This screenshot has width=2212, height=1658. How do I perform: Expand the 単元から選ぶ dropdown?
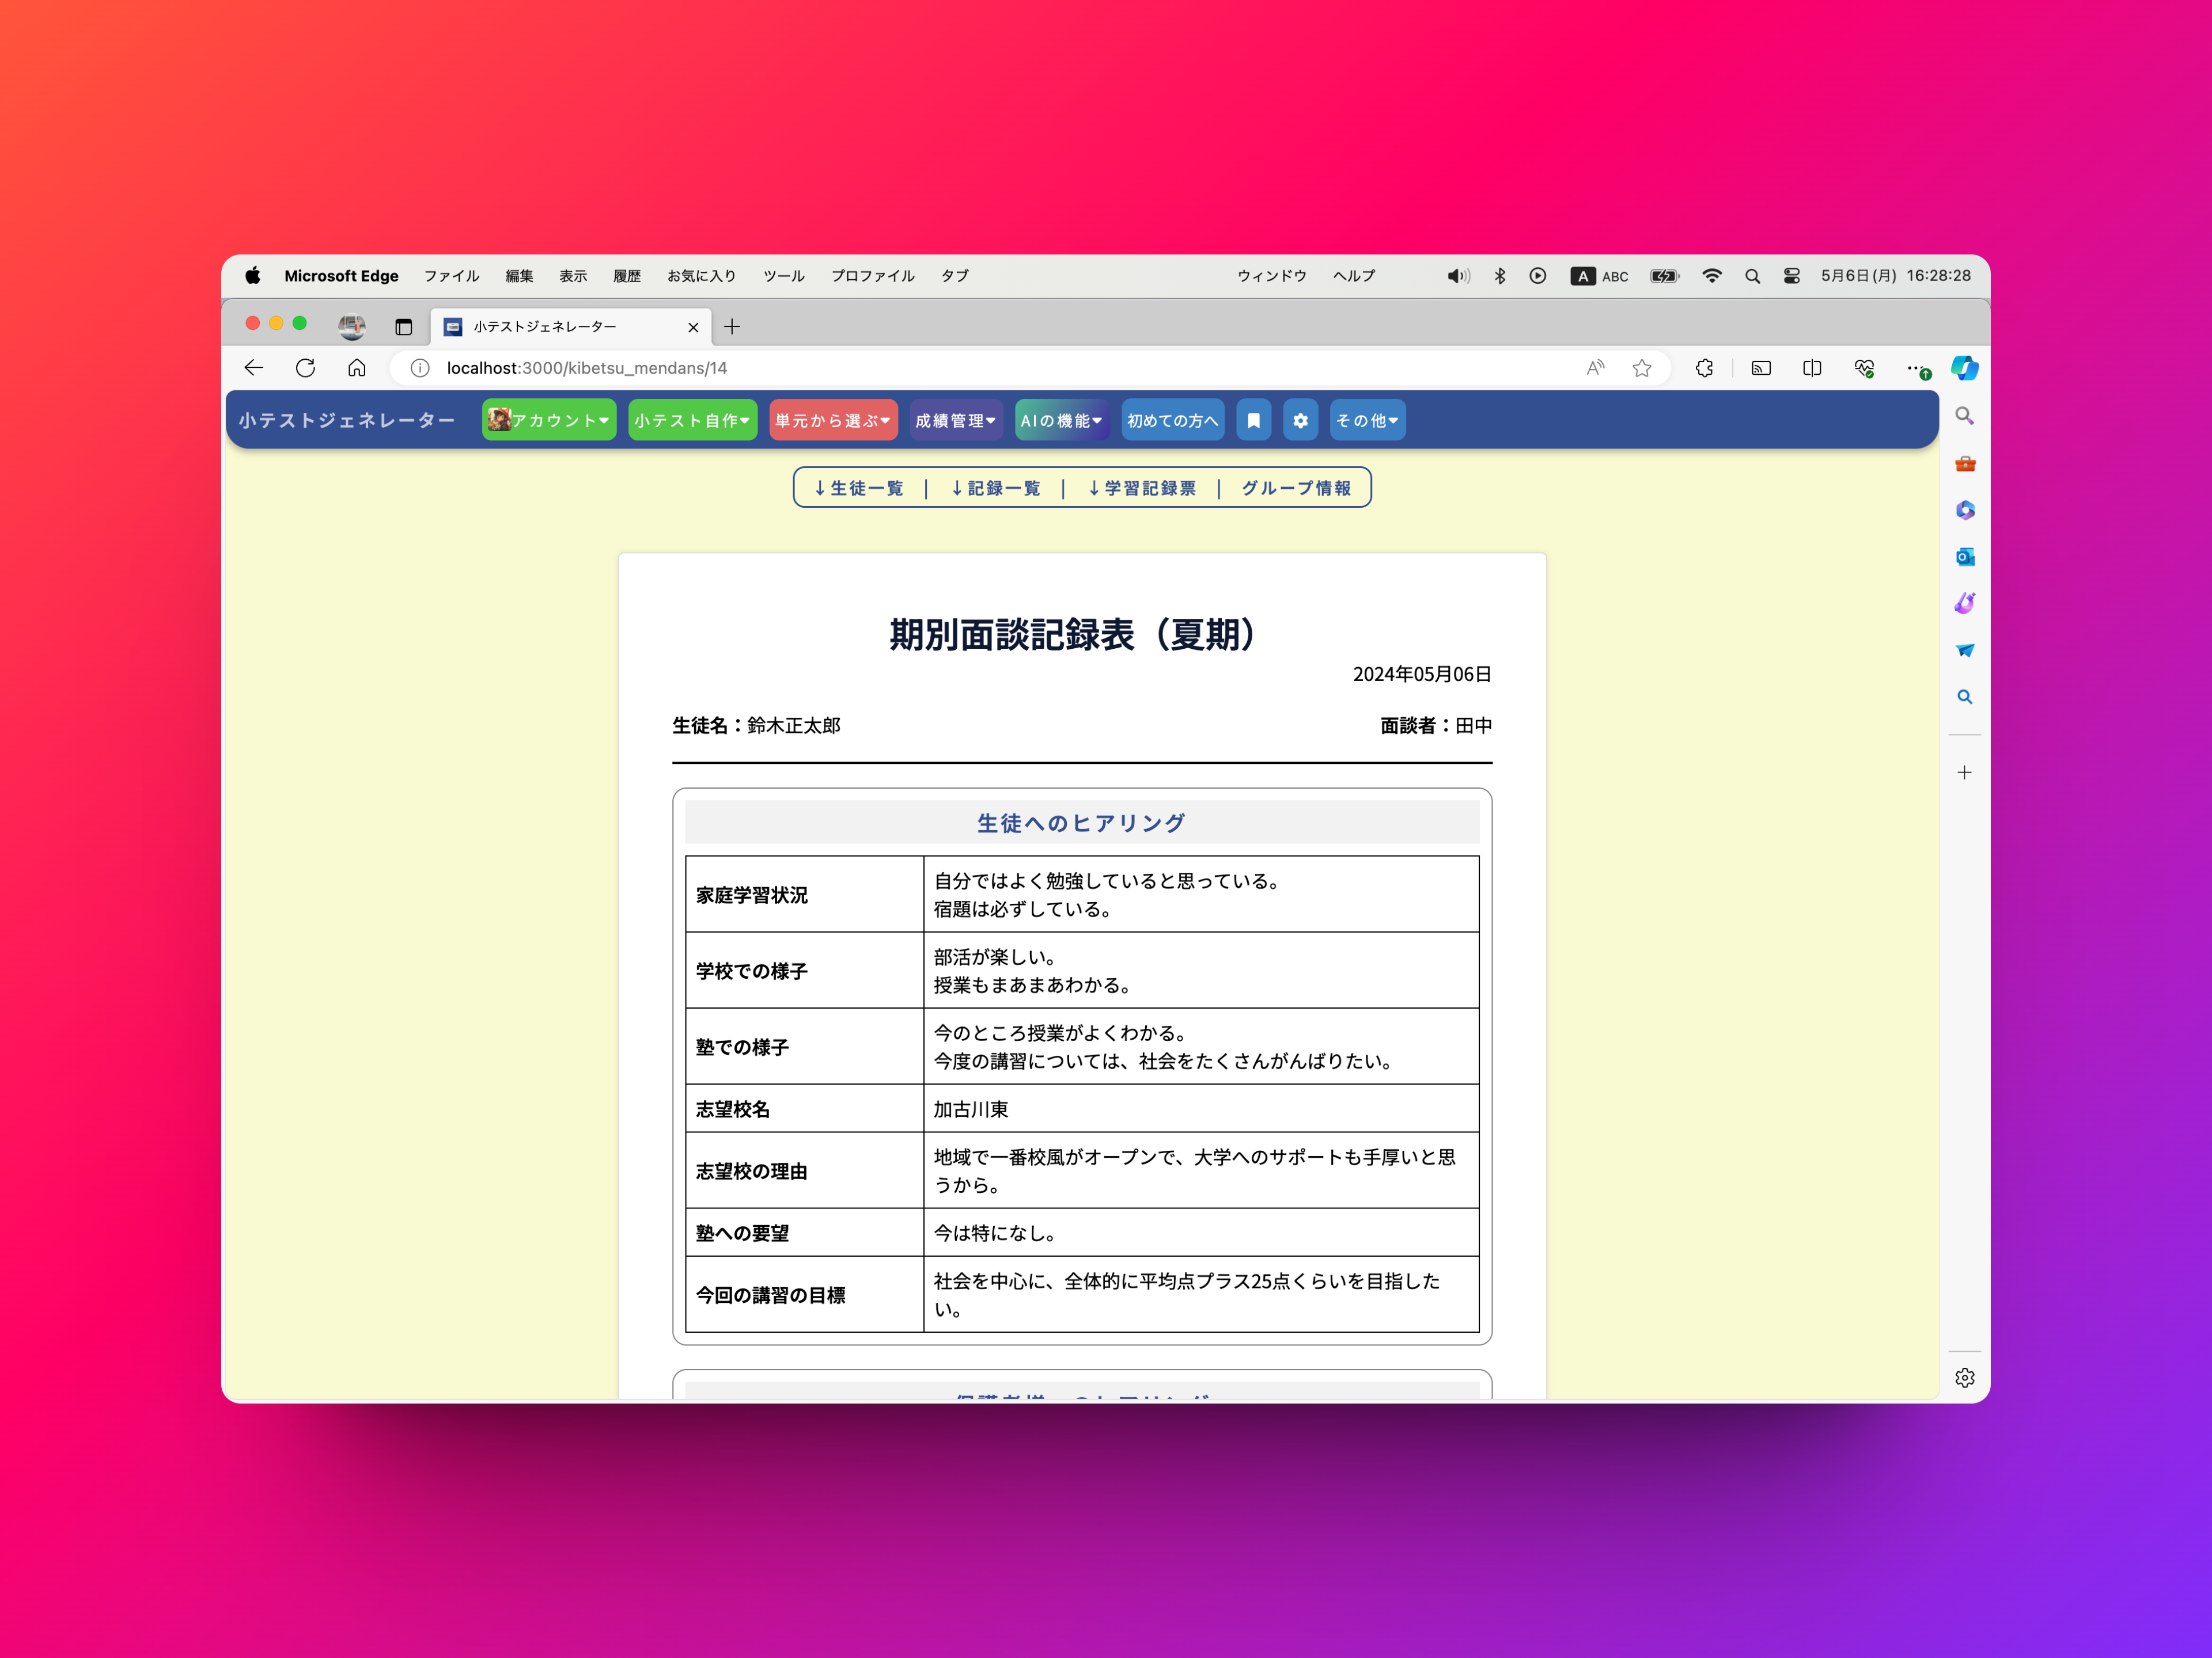pos(832,421)
